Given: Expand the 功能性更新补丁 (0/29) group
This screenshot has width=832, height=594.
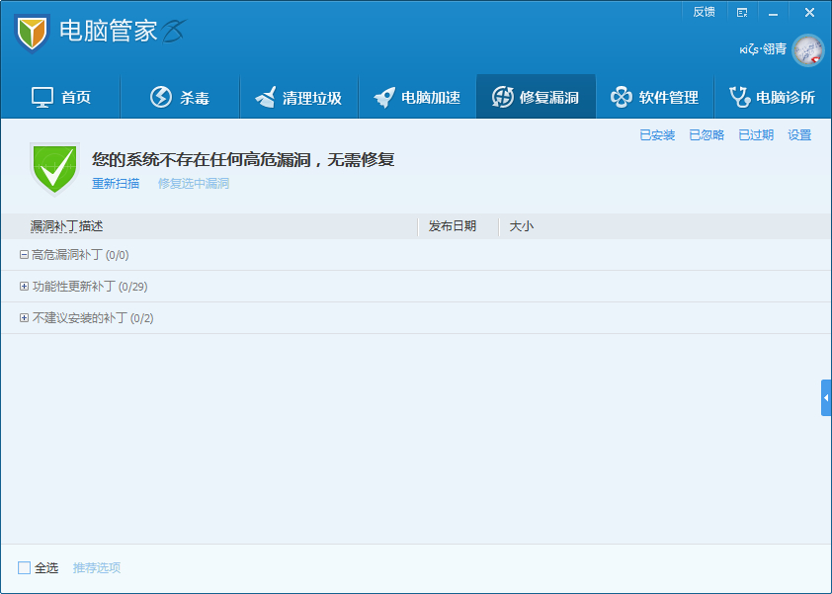Looking at the screenshot, I should tap(24, 286).
